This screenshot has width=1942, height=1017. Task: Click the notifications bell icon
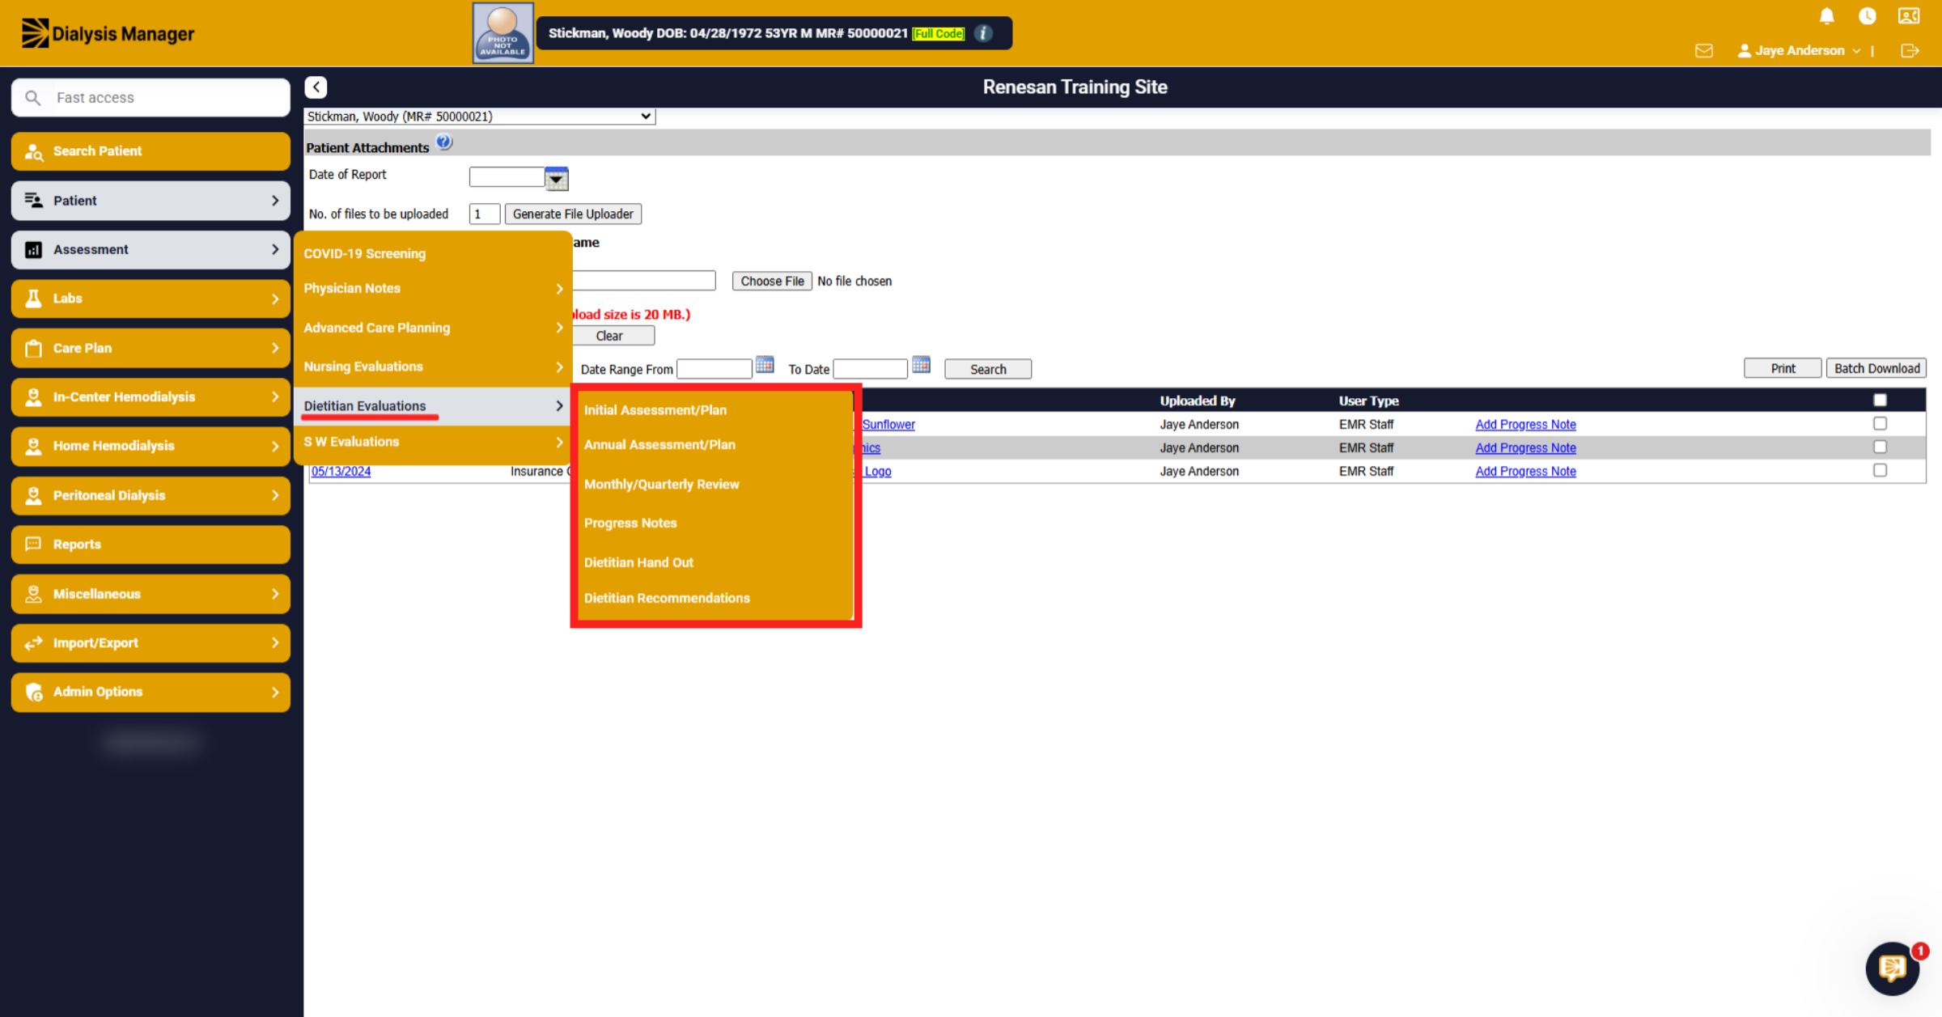click(1826, 16)
